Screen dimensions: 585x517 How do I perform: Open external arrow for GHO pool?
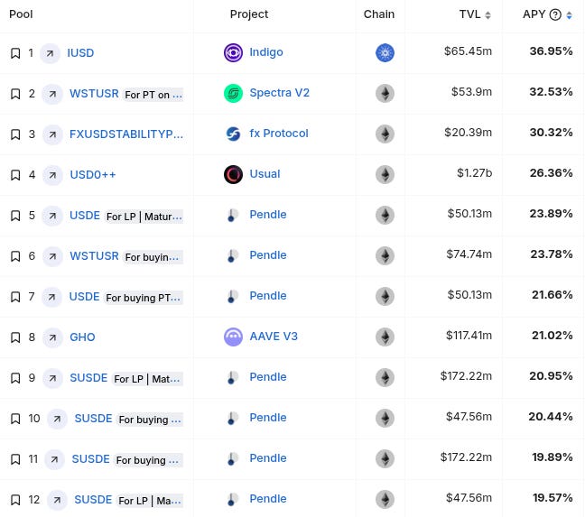coord(52,337)
